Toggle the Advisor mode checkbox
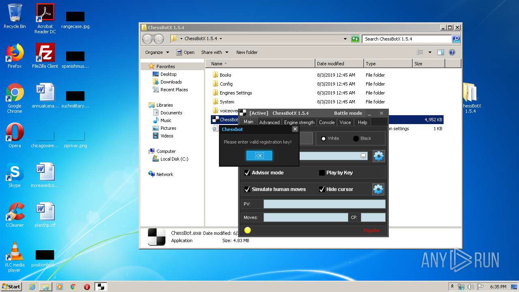 coord(247,173)
